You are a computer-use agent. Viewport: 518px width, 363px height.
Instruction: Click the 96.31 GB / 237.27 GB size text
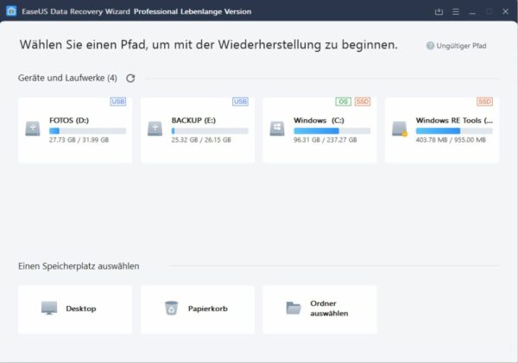[325, 140]
